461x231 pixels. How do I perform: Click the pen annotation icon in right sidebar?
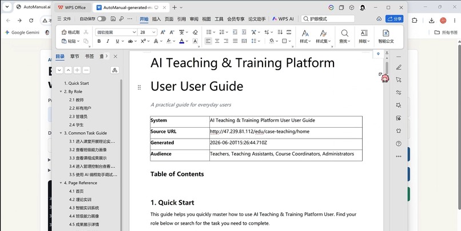[399, 67]
